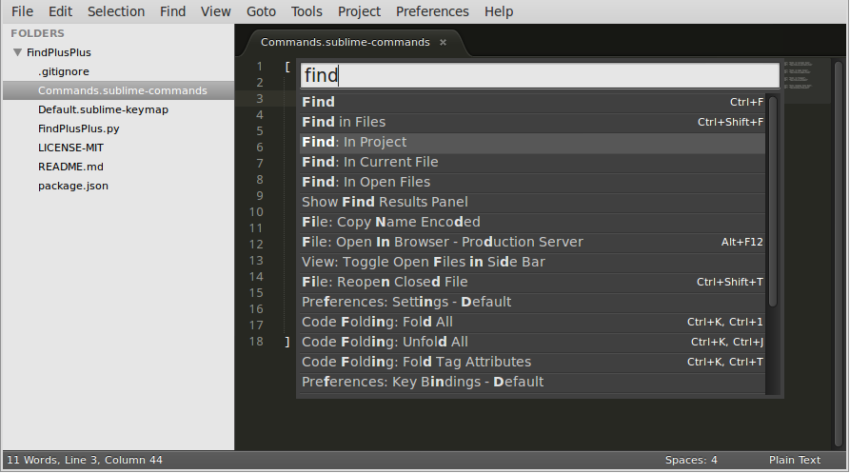850x473 pixels.
Task: Select the Commands.sublime-commands tab
Action: click(x=345, y=43)
